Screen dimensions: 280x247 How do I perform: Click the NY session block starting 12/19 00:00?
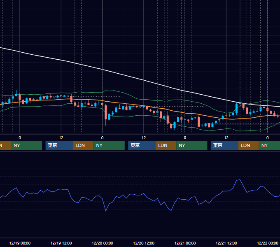26,145
